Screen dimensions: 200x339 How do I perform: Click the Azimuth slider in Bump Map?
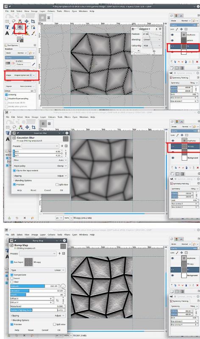[x=35, y=286]
